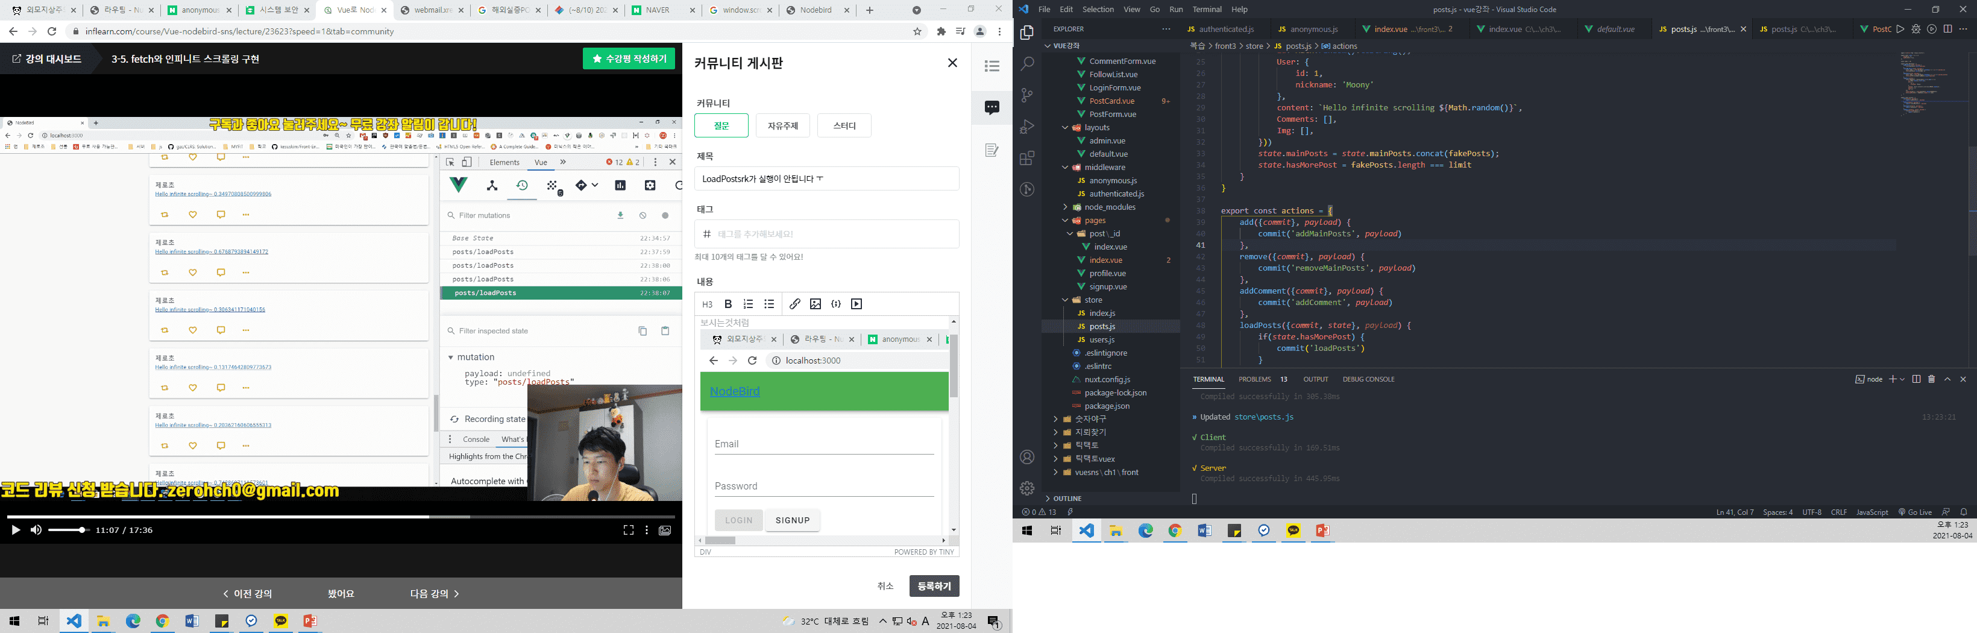Image resolution: width=1977 pixels, height=633 pixels.
Task: Mark the lecture as 봤어요
Action: click(x=341, y=594)
